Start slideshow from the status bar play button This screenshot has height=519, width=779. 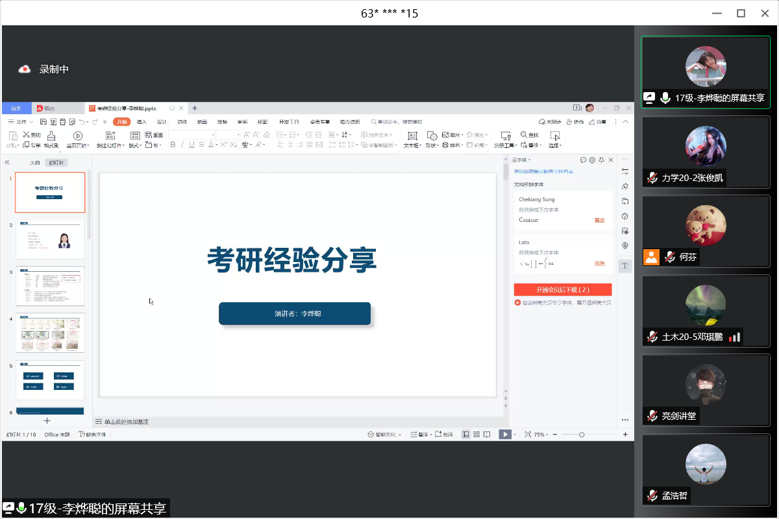pyautogui.click(x=504, y=435)
